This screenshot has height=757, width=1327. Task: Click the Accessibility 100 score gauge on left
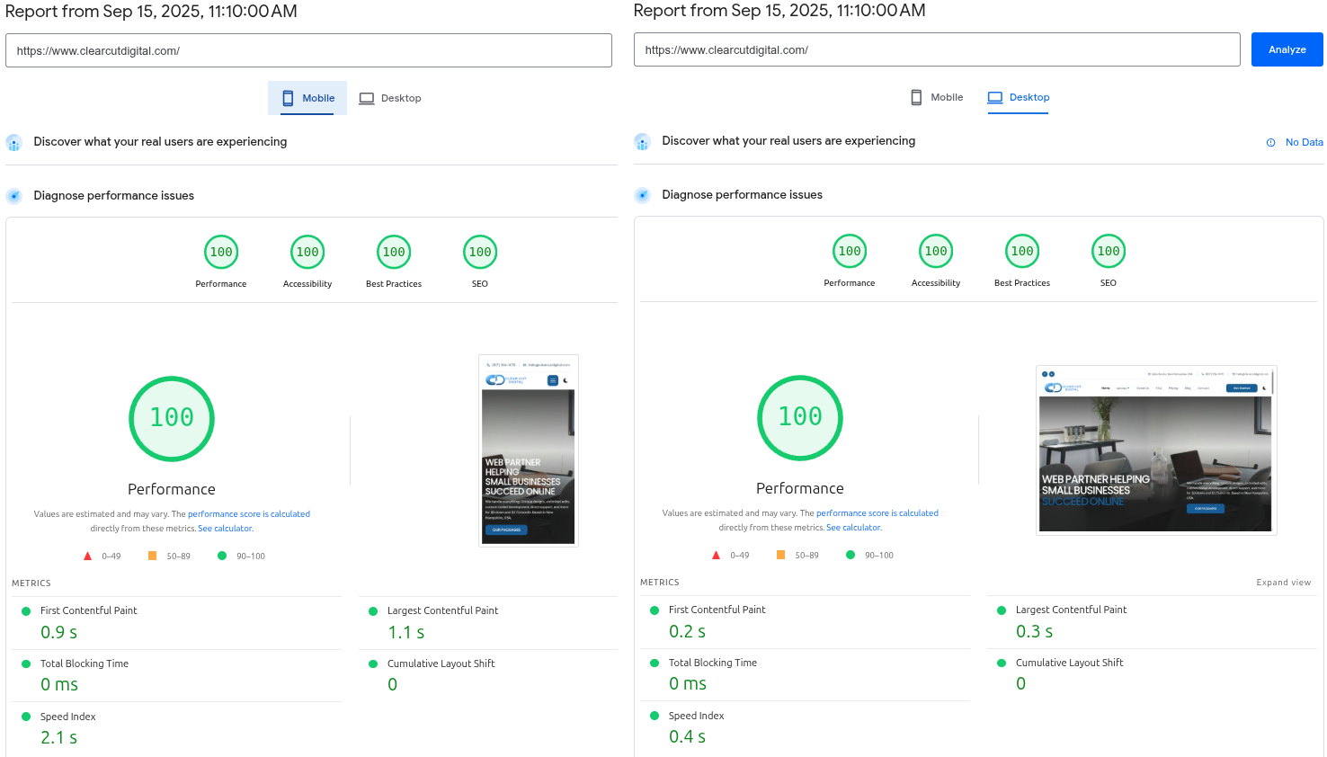(x=307, y=253)
